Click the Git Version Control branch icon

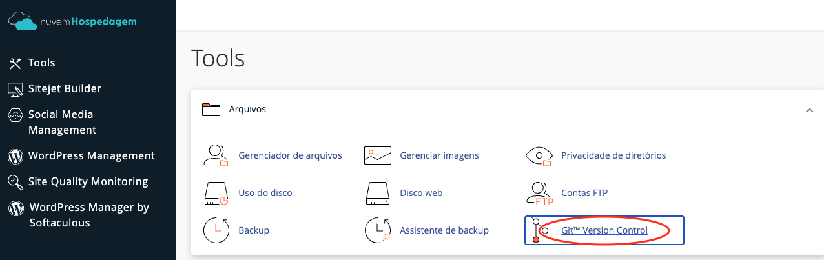(539, 230)
